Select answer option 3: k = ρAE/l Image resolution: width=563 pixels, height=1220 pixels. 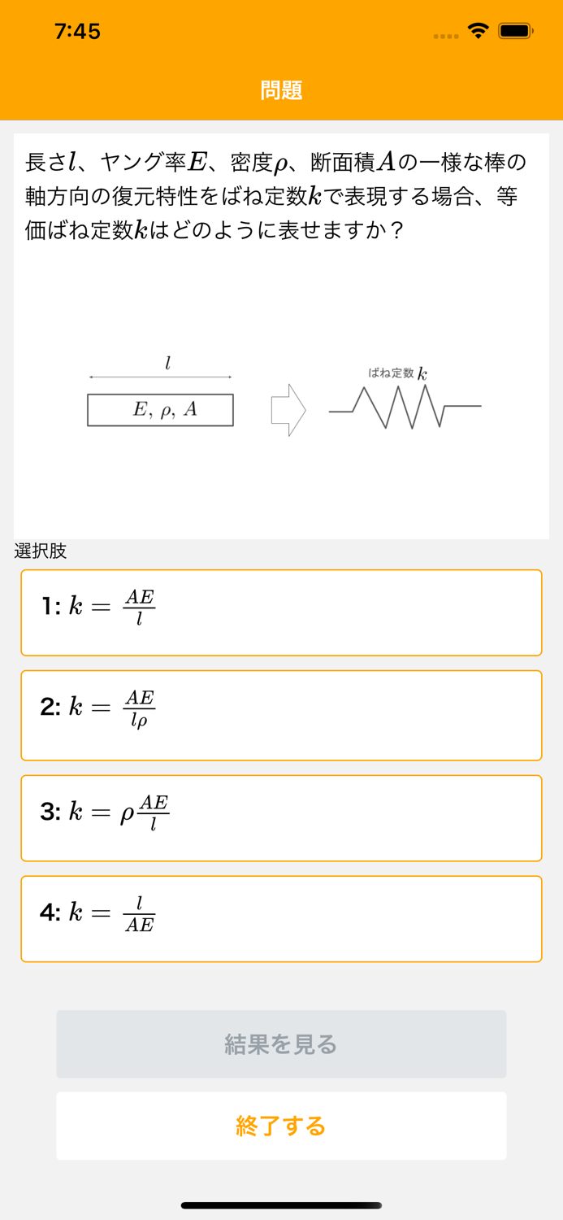(x=281, y=817)
